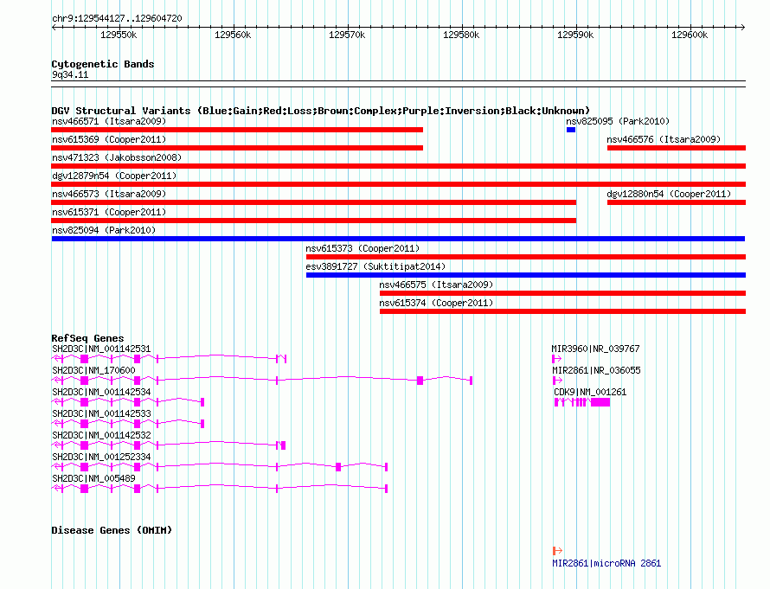Click the nsv615369 (Cooper2011) variant bar
770x589 pixels.
(x=237, y=148)
